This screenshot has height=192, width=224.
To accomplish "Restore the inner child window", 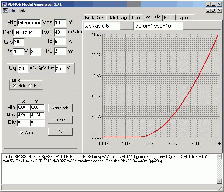I will pyautogui.click(x=214, y=10).
